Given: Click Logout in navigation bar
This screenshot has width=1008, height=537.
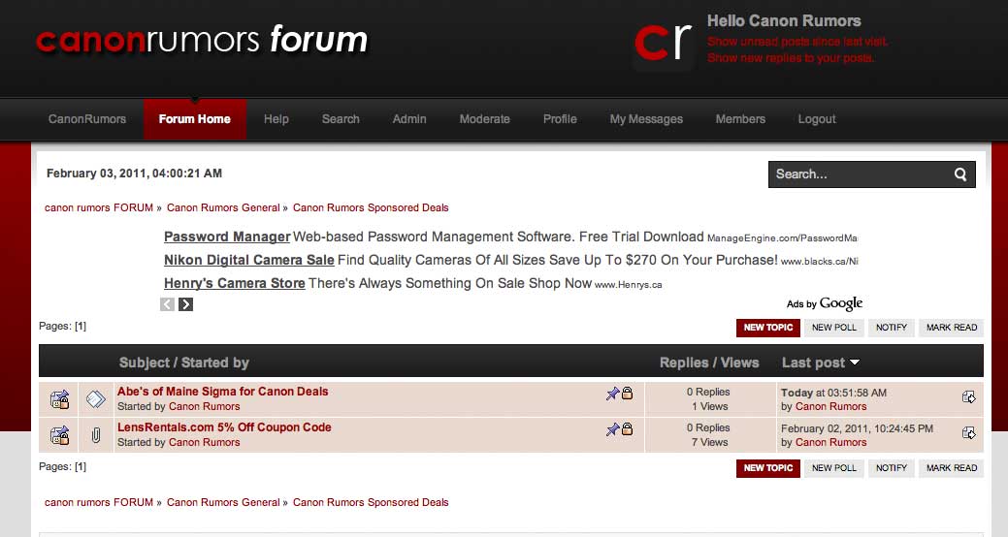Looking at the screenshot, I should tap(817, 119).
